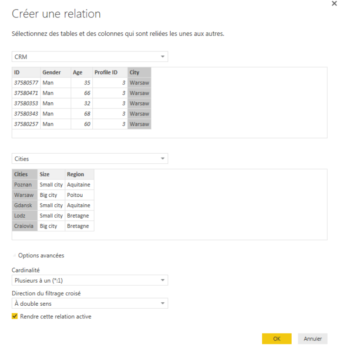Open the CRM table dropdown
The image size is (347, 351).
pos(89,57)
